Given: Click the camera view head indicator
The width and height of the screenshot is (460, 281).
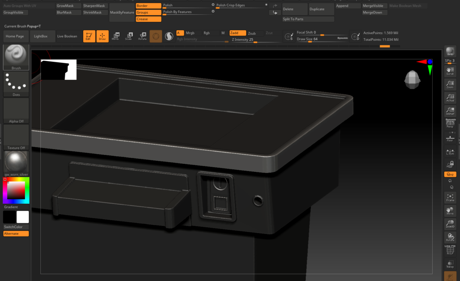Looking at the screenshot, I should [412, 80].
